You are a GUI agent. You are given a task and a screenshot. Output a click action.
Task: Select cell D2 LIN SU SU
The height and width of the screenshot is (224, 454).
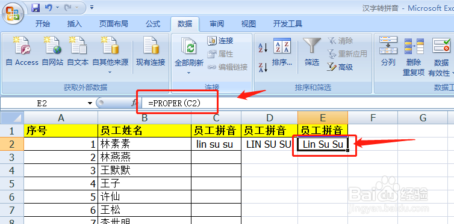[x=270, y=144]
